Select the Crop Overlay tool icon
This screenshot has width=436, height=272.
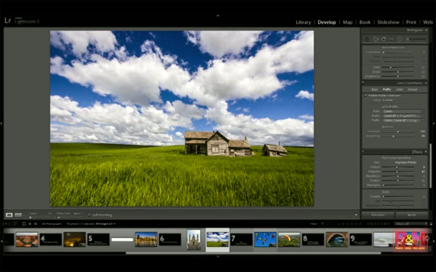point(367,39)
